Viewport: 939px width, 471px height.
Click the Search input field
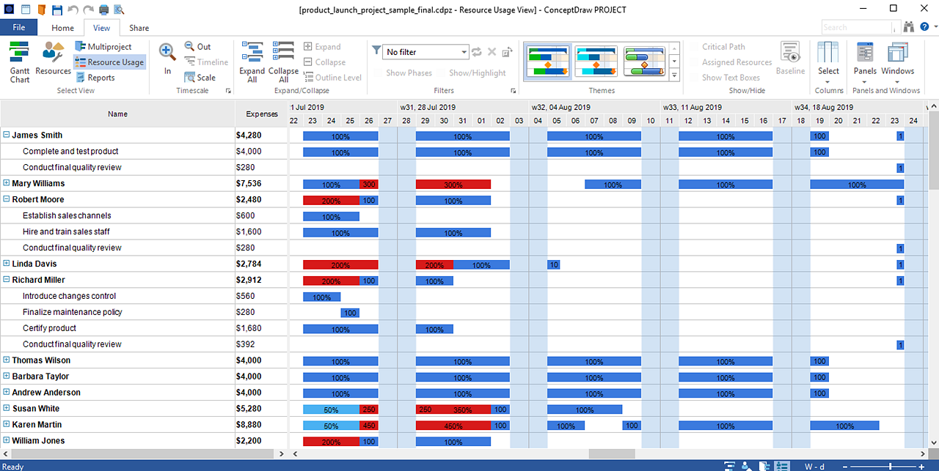click(x=856, y=27)
